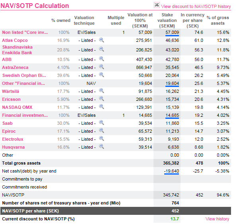Click the Electrolux magnifier icon
This screenshot has height=224, width=237.
click(101, 139)
